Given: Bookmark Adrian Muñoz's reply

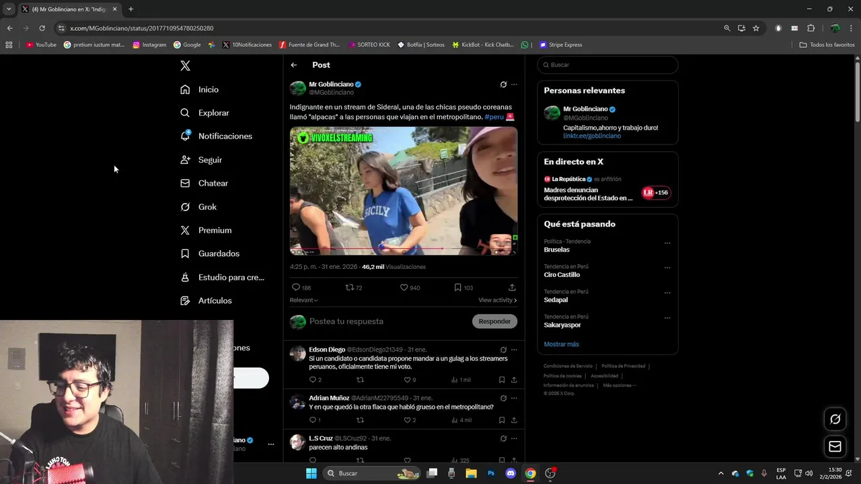Looking at the screenshot, I should click(502, 420).
